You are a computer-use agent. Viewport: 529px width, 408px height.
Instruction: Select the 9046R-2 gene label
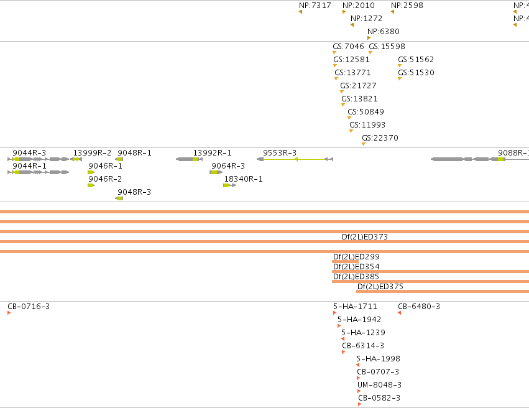pyautogui.click(x=105, y=179)
